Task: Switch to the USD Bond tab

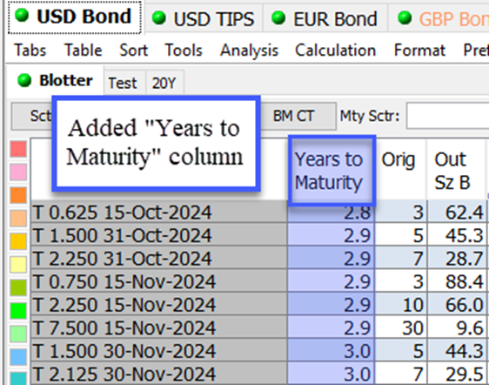Action: (x=75, y=17)
